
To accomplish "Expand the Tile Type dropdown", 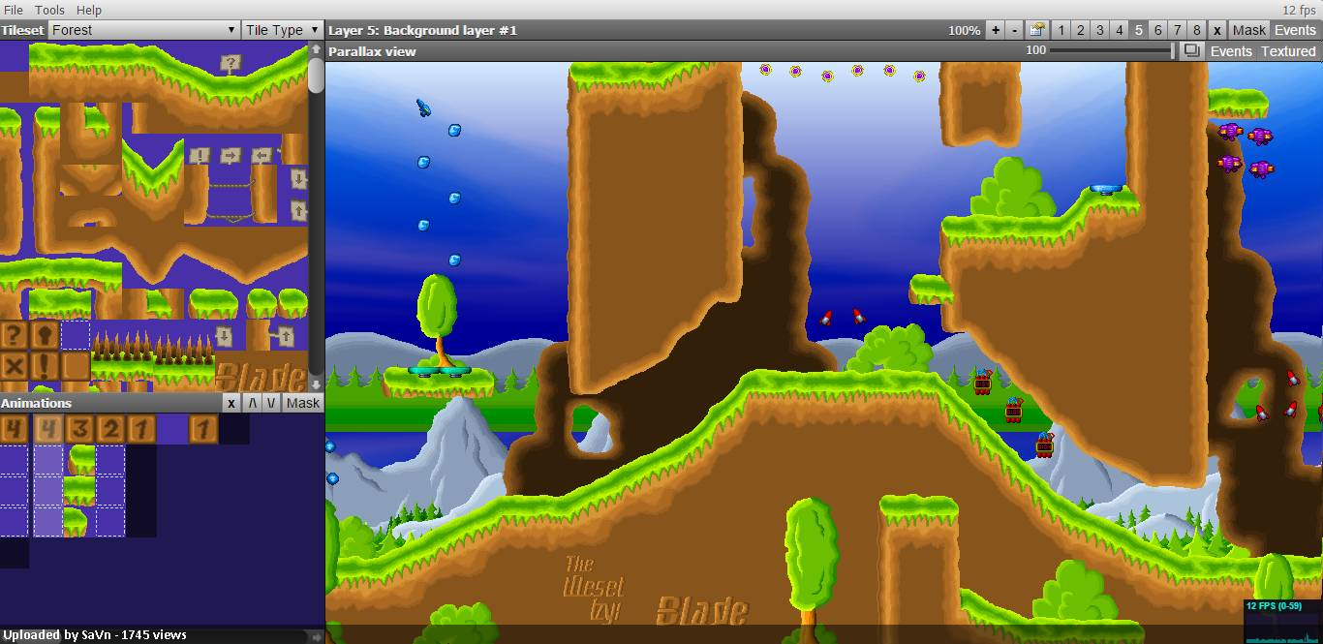I will 282,30.
